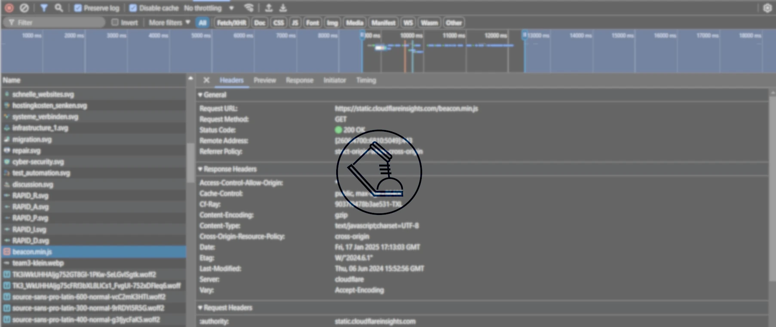Filter requests by Fetch/XHR

pos(231,23)
